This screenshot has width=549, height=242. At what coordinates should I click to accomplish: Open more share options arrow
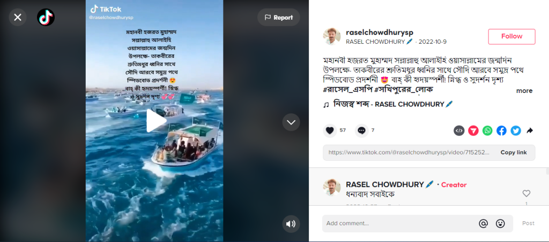coord(530,130)
